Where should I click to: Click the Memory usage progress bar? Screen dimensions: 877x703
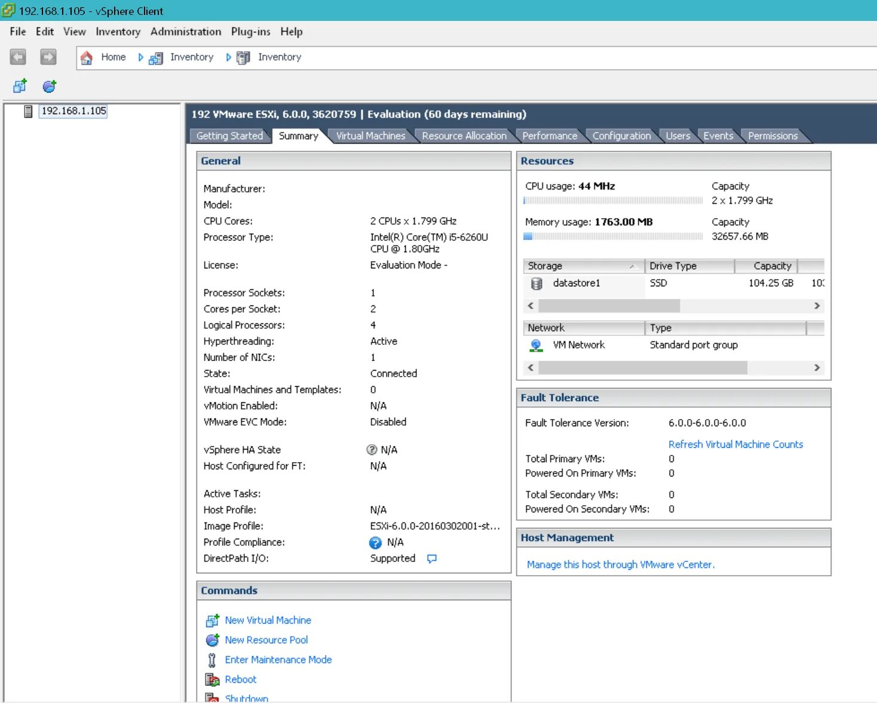(614, 237)
